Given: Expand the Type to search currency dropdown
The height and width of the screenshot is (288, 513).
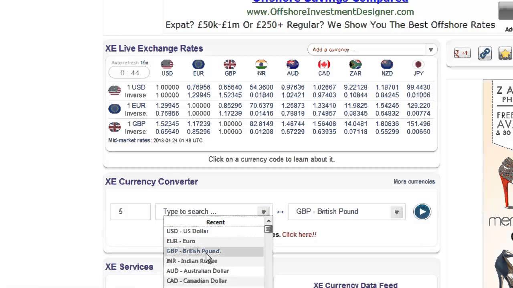Looking at the screenshot, I should (x=263, y=212).
